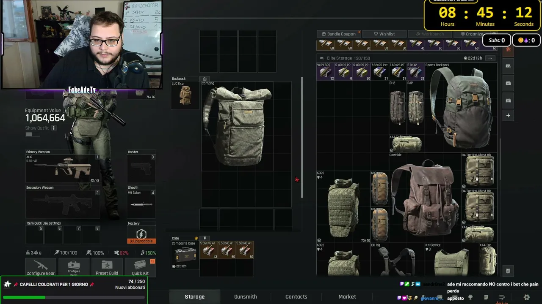
Task: Select the 9x39 SP5 ammo stack
Action: 326,72
